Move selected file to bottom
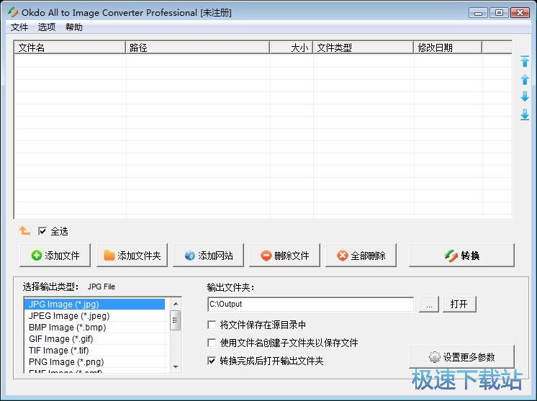This screenshot has height=401, width=537. tap(525, 114)
